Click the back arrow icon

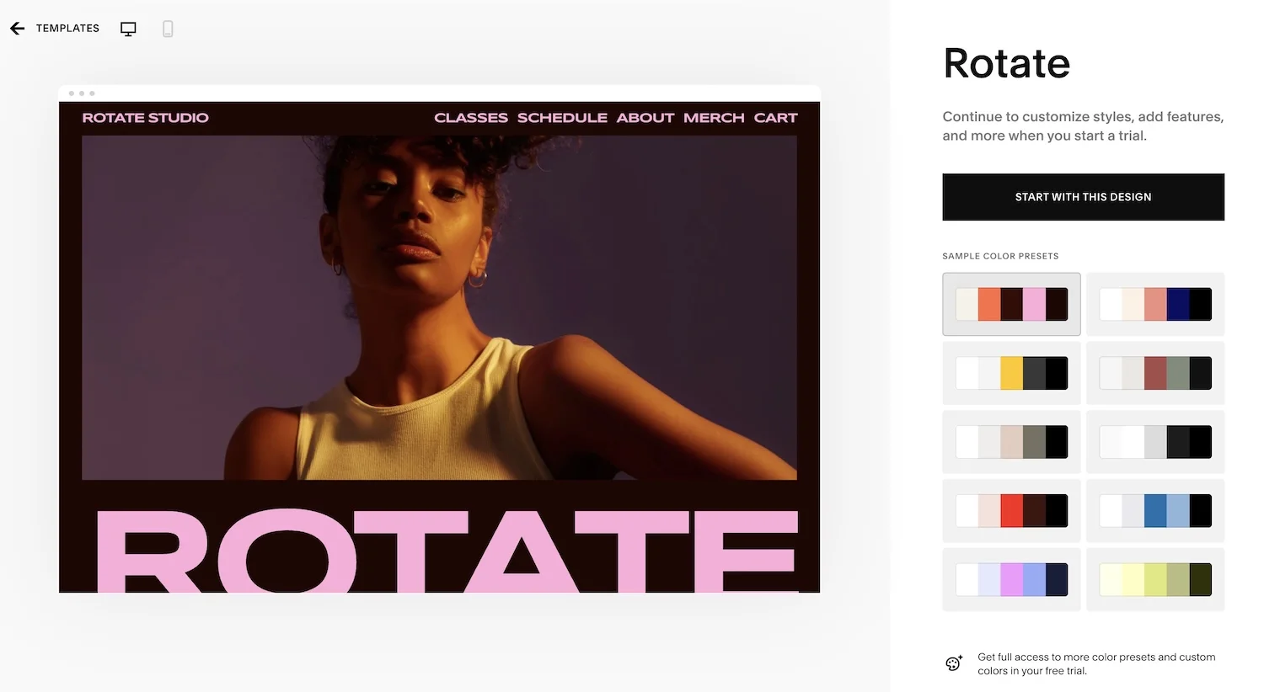pos(18,29)
